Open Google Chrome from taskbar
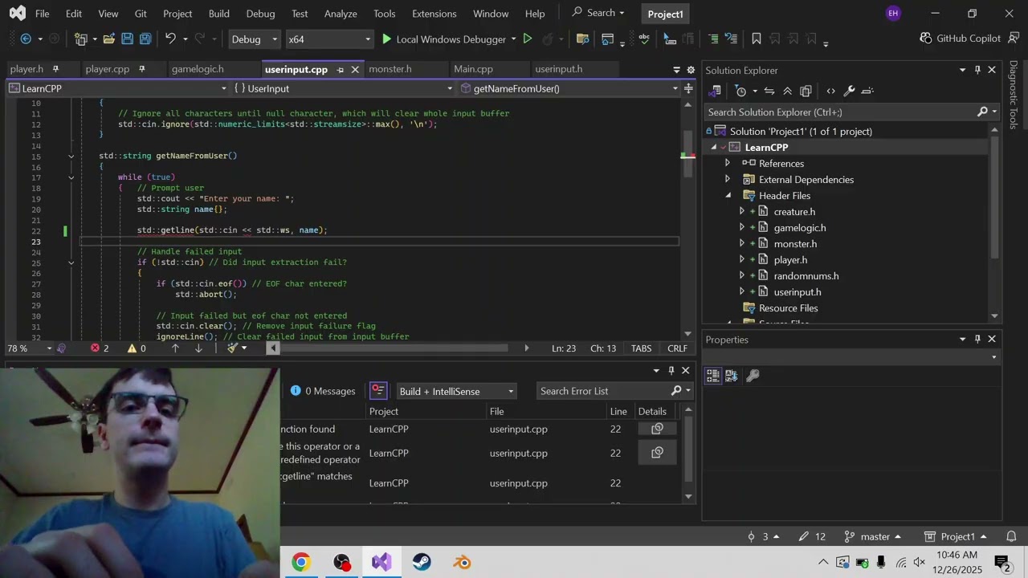Viewport: 1028px width, 578px height. pos(301,562)
